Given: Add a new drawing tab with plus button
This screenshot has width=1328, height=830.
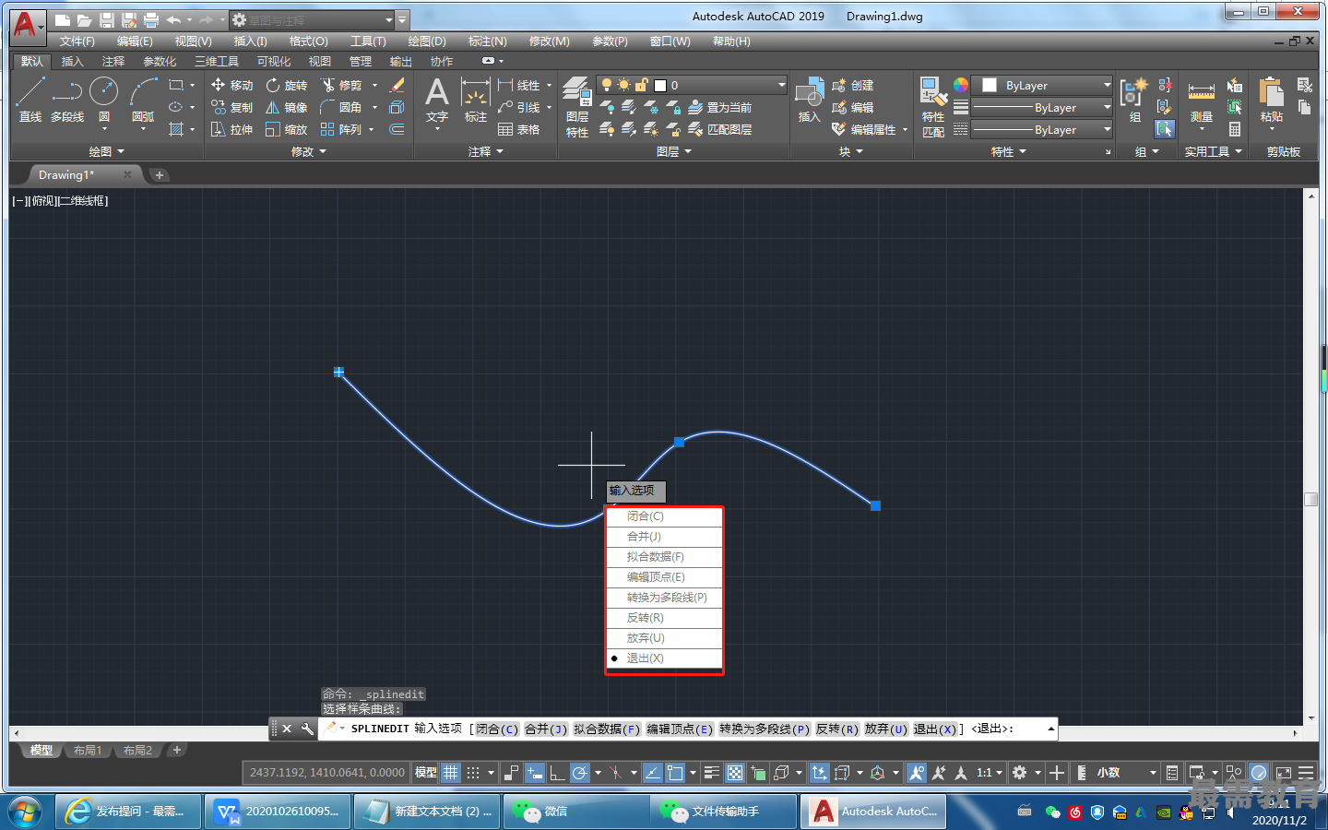Looking at the screenshot, I should click(x=160, y=175).
